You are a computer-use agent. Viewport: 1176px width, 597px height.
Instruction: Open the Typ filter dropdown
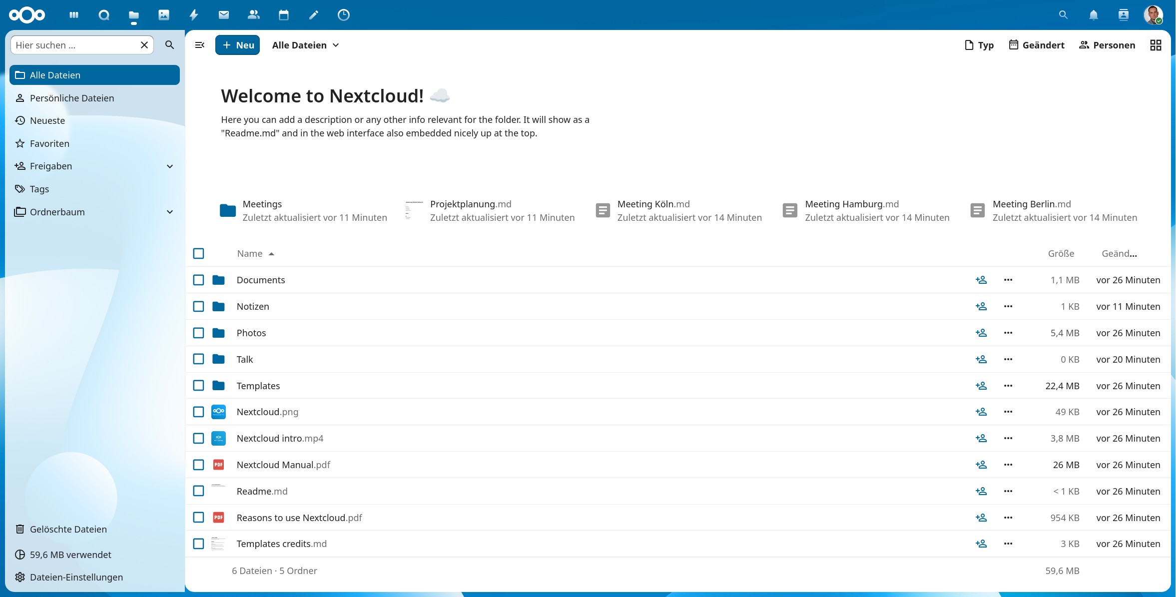tap(979, 45)
